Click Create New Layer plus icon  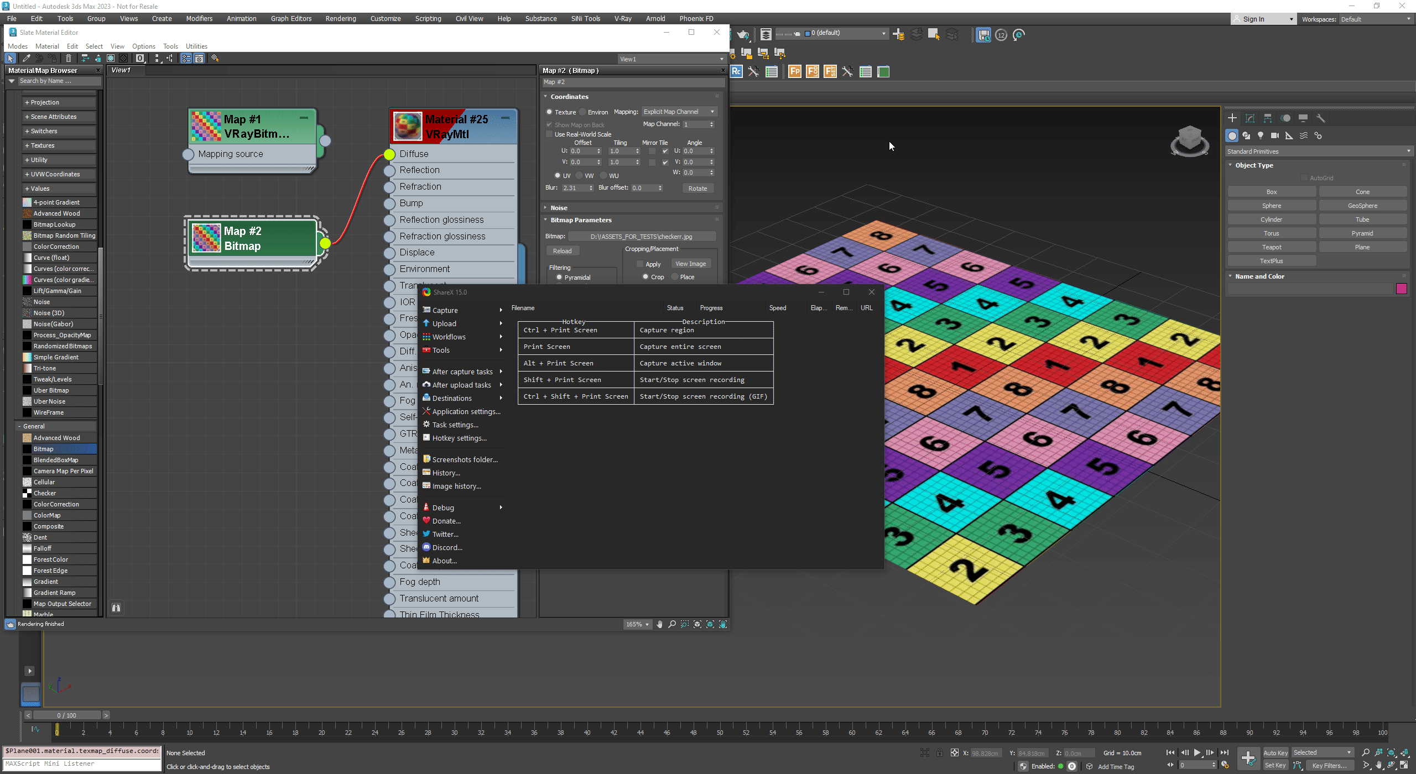[x=899, y=35]
